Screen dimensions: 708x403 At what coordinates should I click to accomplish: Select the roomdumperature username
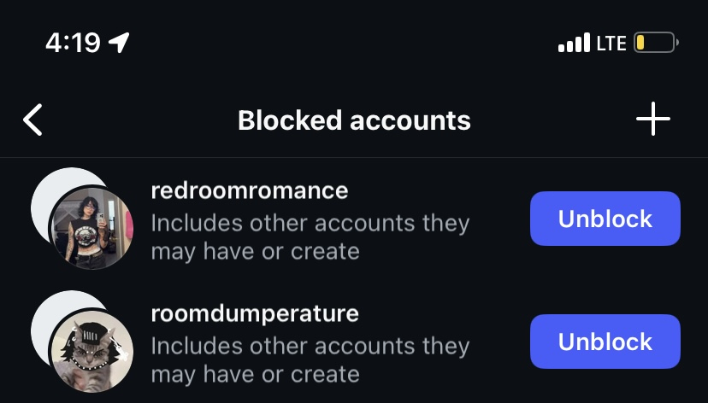coord(254,313)
